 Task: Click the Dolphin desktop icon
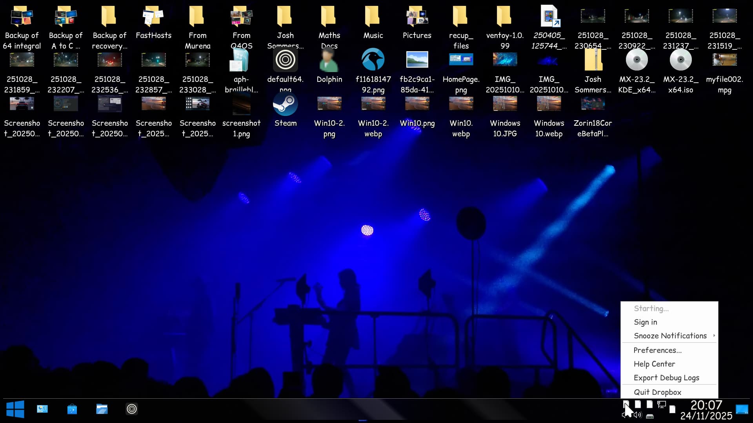coord(329,61)
